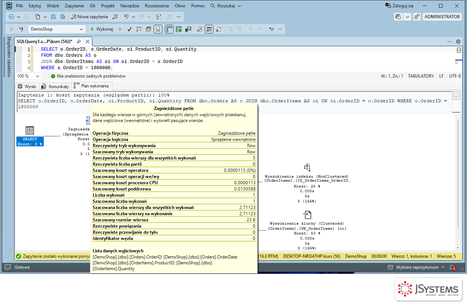Toggle include actual execution plan
Viewport: 467px width, 304px height.
tap(169, 29)
